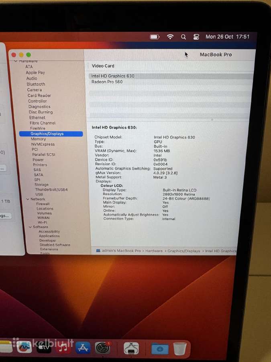Open the Downloads folder in Dock
This screenshot has width=271, height=362.
point(160,349)
